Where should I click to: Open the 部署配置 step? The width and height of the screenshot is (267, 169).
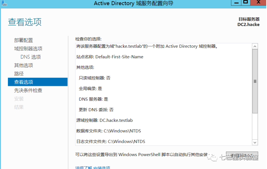coord(23,40)
